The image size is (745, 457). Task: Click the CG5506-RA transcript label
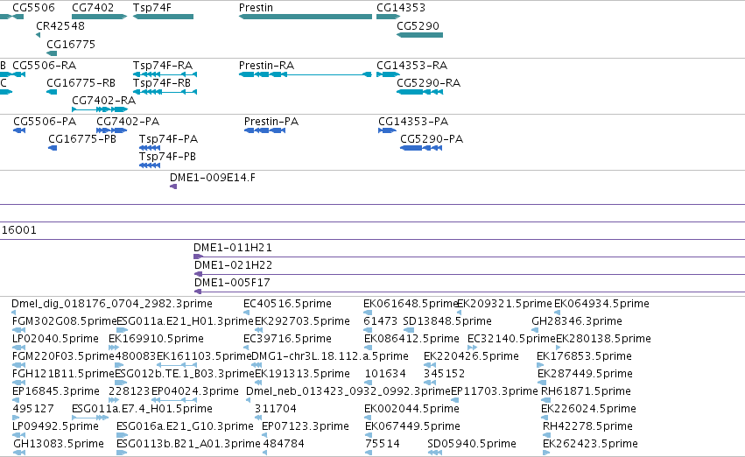click(x=44, y=66)
